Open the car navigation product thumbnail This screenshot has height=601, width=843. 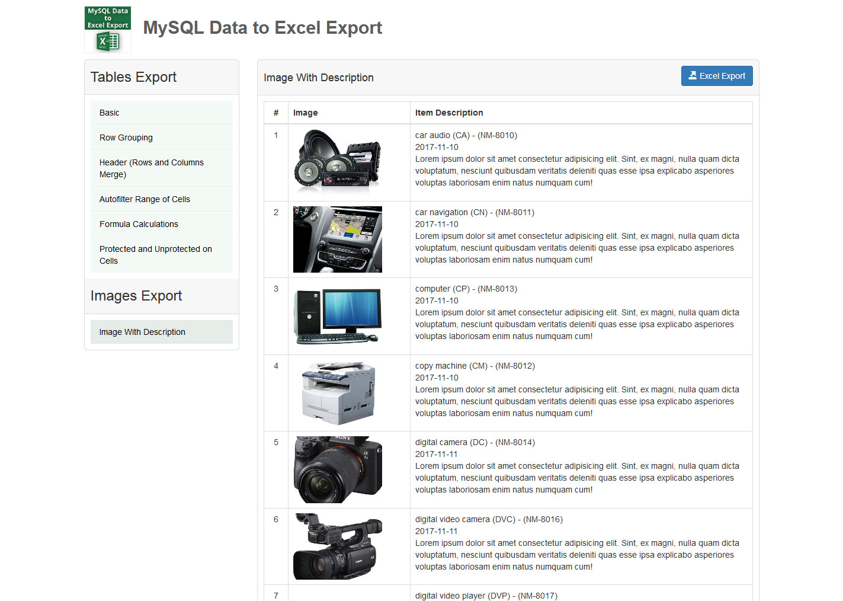click(x=337, y=239)
